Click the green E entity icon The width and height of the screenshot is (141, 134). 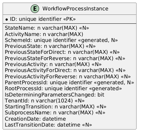click(35, 9)
